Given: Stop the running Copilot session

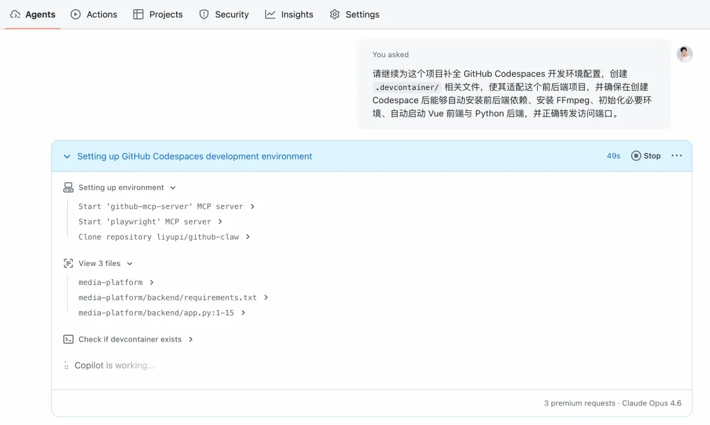Looking at the screenshot, I should [646, 156].
